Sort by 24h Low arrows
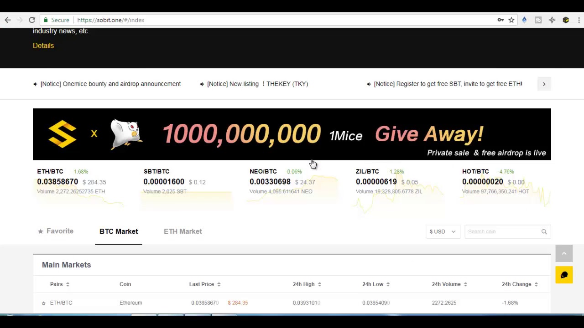Screen dimensions: 584x328 (x=388, y=284)
